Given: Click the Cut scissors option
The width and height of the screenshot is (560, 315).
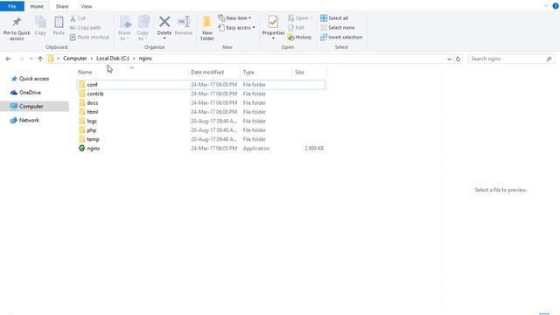Looking at the screenshot, I should point(78,18).
